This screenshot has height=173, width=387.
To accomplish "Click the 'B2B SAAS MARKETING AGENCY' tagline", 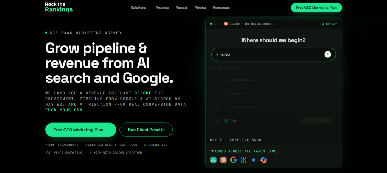I will (86, 33).
